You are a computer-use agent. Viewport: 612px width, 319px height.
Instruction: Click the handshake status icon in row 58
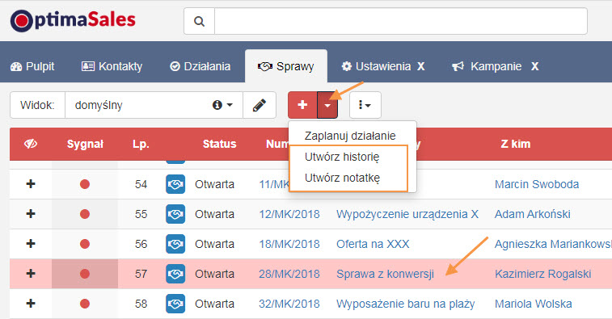point(175,304)
